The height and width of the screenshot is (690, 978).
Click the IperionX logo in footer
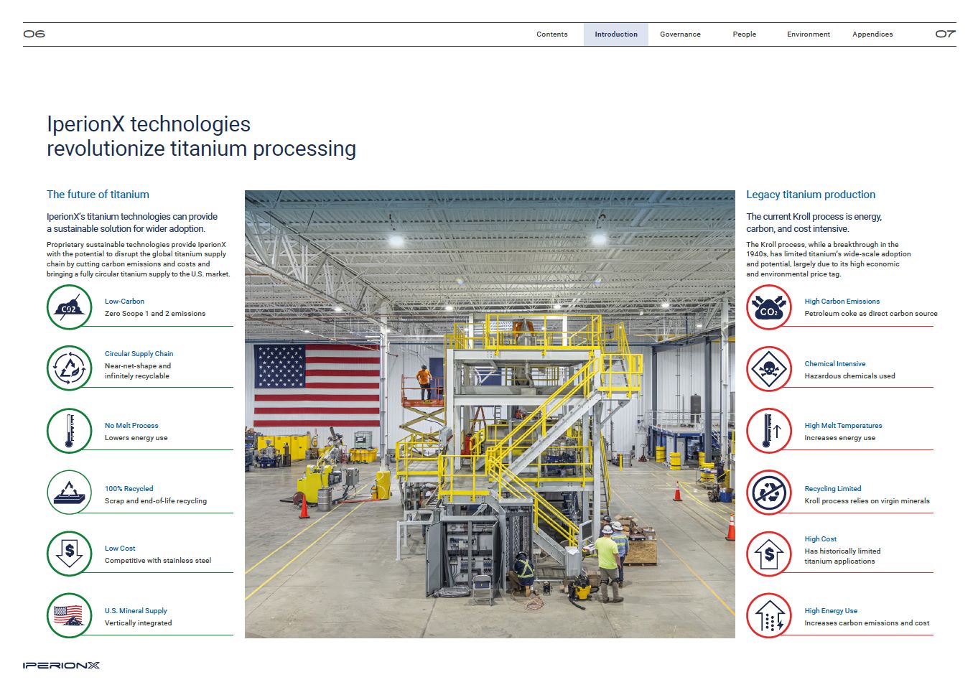(x=61, y=666)
